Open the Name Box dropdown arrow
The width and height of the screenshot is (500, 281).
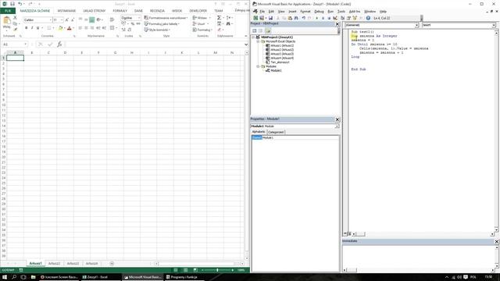coord(26,44)
